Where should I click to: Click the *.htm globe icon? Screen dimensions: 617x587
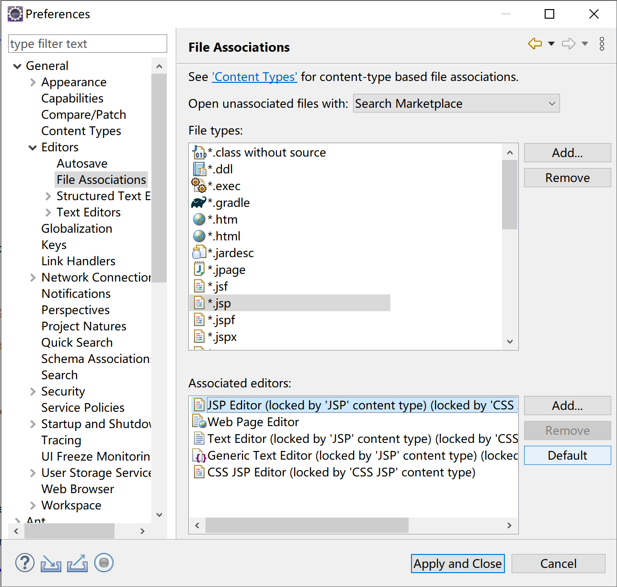point(199,219)
